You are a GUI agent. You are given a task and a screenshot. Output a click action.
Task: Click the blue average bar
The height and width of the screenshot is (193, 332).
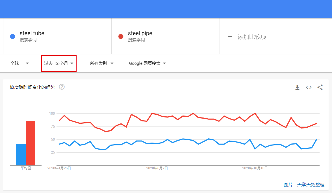(x=21, y=155)
